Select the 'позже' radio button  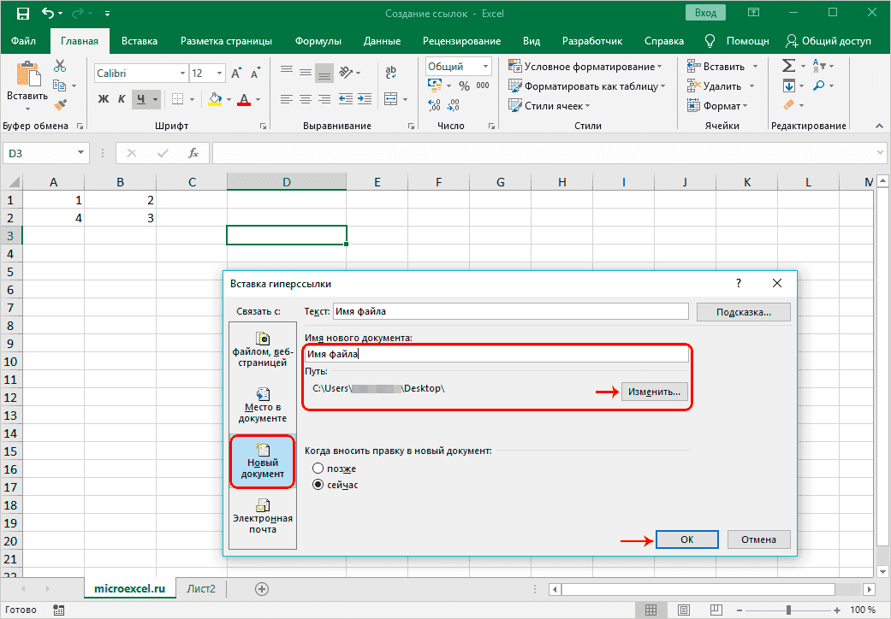tap(318, 469)
